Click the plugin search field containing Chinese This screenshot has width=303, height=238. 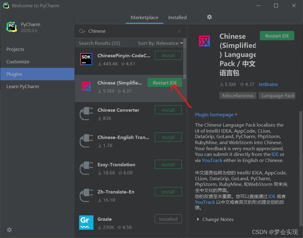130,31
